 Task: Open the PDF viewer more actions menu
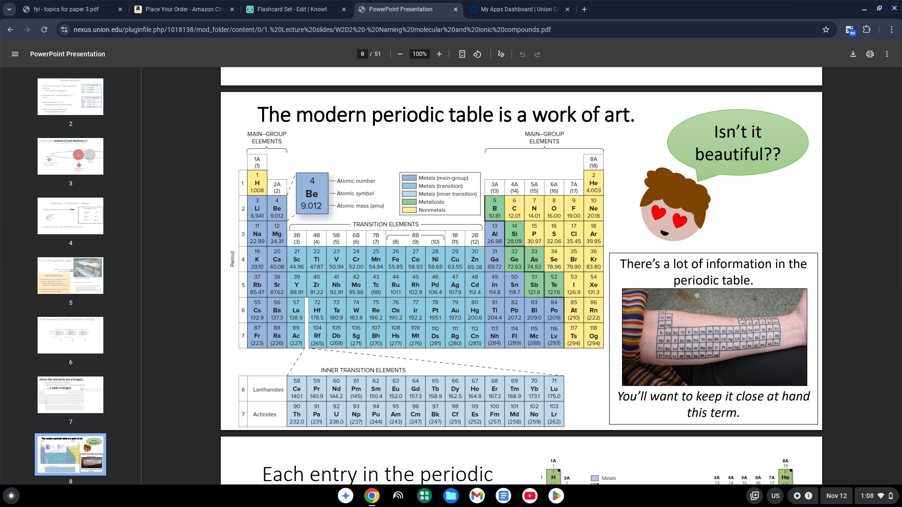click(x=886, y=54)
